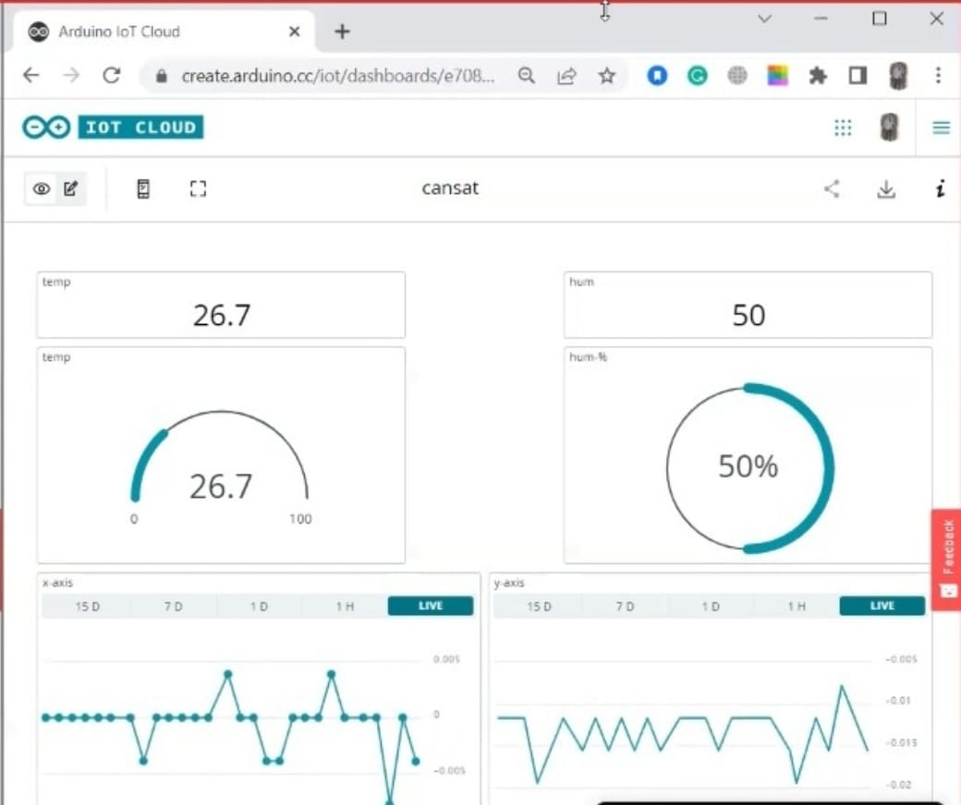Enter fullscreen dashboard mode

click(198, 188)
